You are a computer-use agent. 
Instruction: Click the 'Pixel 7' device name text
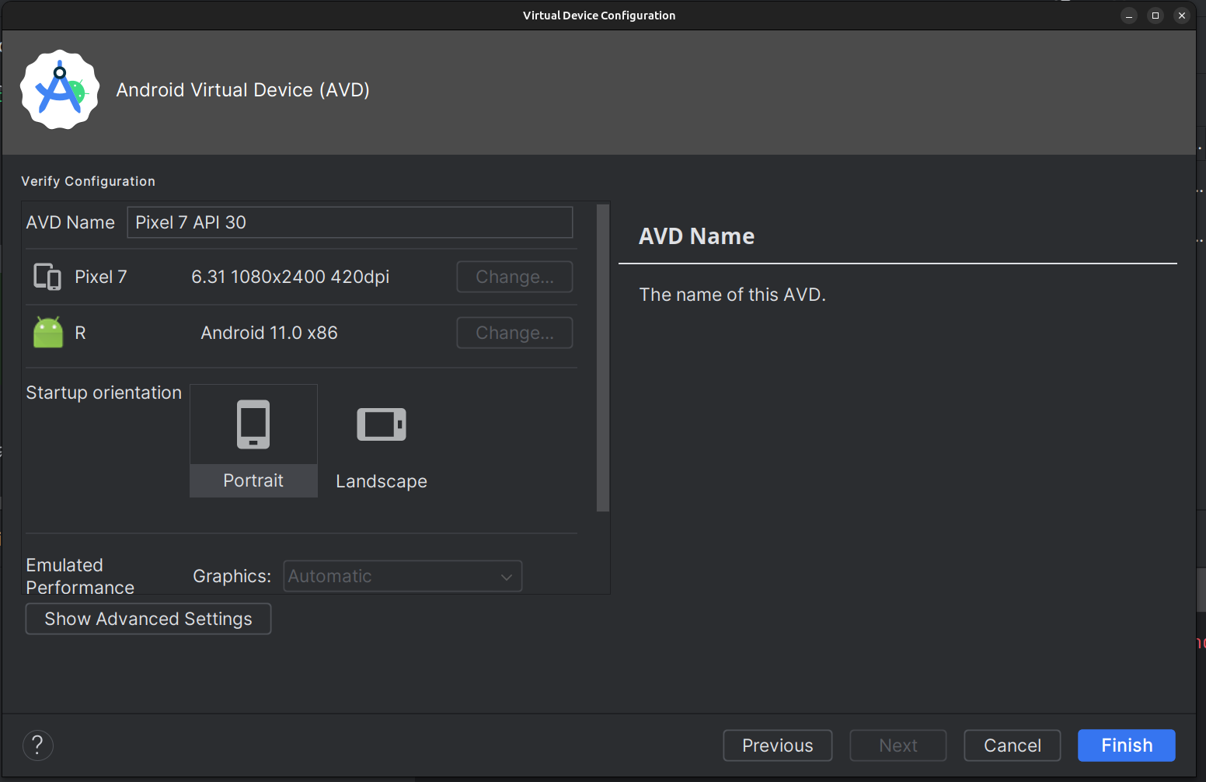(x=101, y=277)
